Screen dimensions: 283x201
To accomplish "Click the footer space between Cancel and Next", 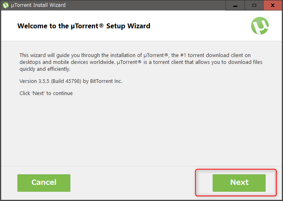I will point(141,183).
